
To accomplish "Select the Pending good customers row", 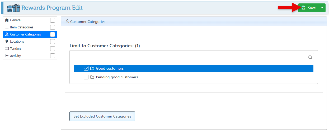I will 117,77.
